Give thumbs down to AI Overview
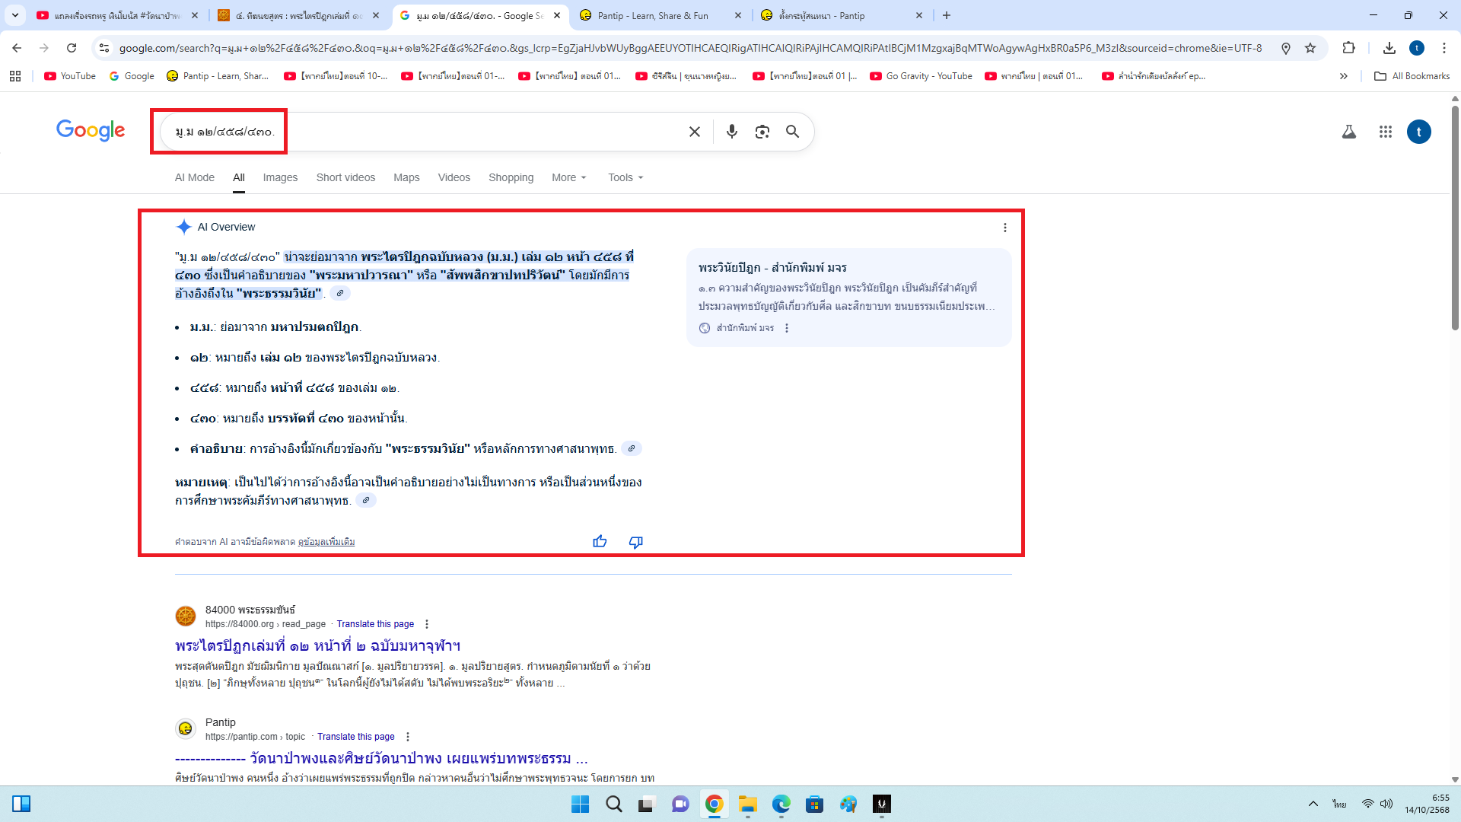This screenshot has width=1461, height=822. coord(635,541)
